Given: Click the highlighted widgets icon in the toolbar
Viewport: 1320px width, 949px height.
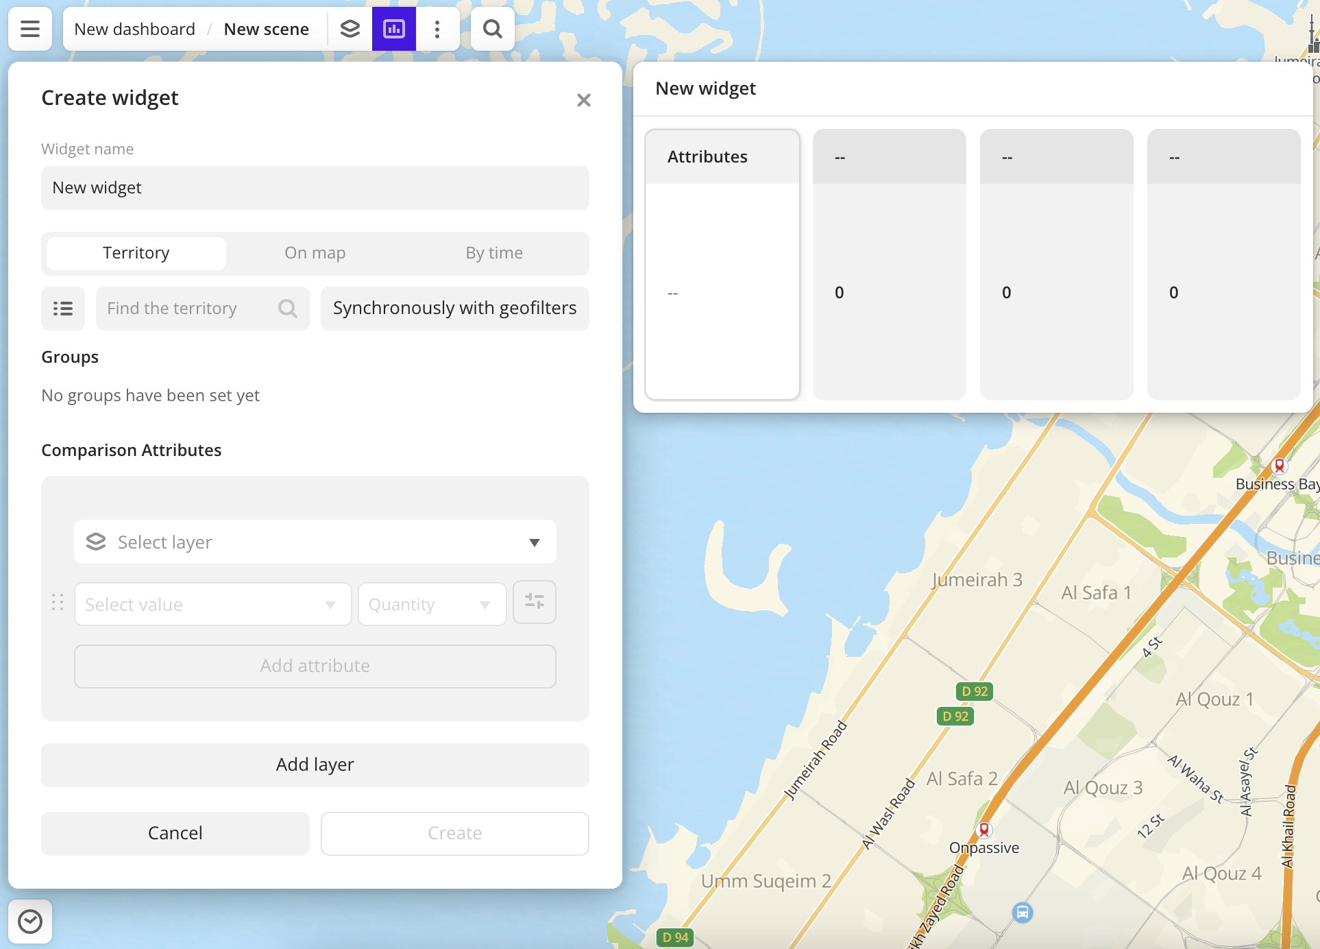Looking at the screenshot, I should pyautogui.click(x=393, y=29).
